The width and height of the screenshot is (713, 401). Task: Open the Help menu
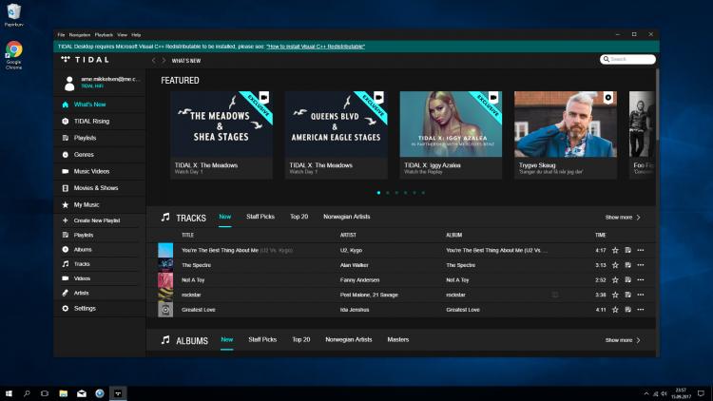point(136,35)
